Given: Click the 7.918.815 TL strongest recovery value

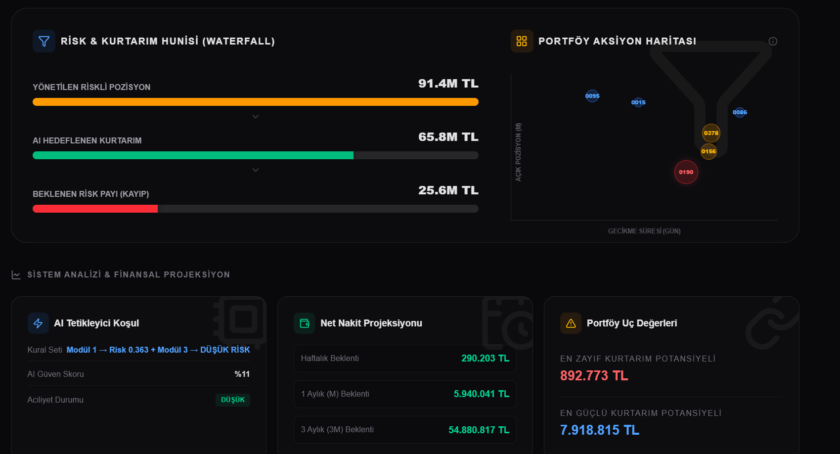Looking at the screenshot, I should point(600,430).
